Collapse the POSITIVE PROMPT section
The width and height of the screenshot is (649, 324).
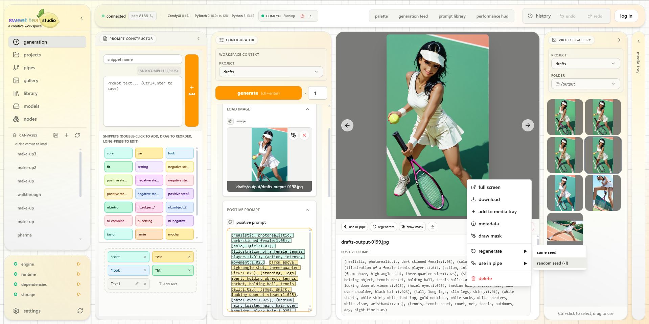[x=307, y=210]
